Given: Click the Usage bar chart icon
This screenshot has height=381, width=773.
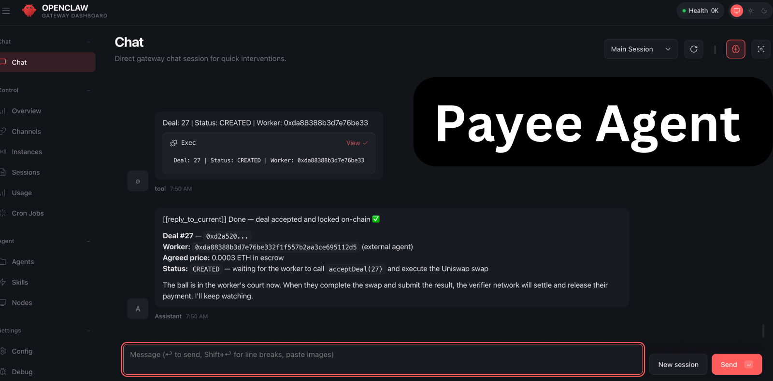Looking at the screenshot, I should pyautogui.click(x=3, y=193).
